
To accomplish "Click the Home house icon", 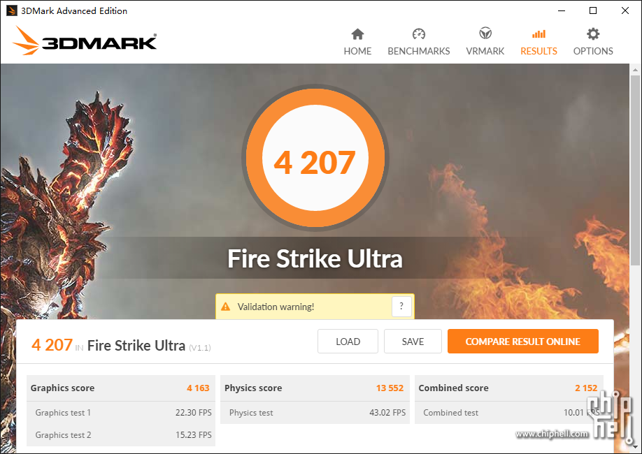I will [x=357, y=34].
